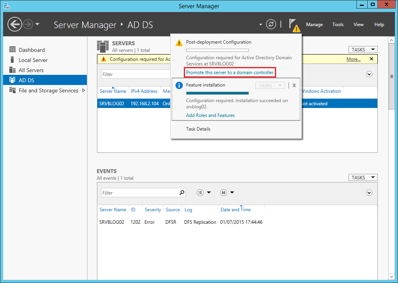Click the forward navigation arrow button
Image resolution: width=398 pixels, height=283 pixels.
[28, 25]
